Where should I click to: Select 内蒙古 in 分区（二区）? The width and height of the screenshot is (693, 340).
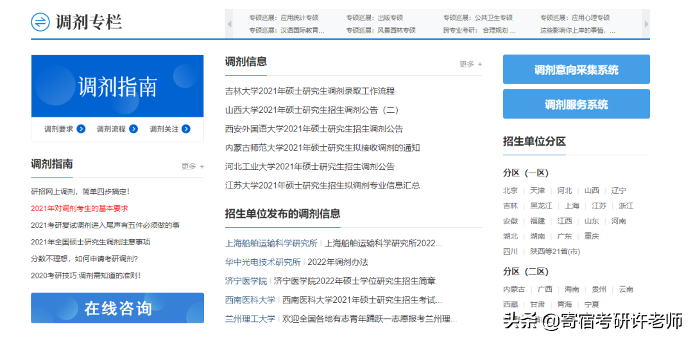514,289
